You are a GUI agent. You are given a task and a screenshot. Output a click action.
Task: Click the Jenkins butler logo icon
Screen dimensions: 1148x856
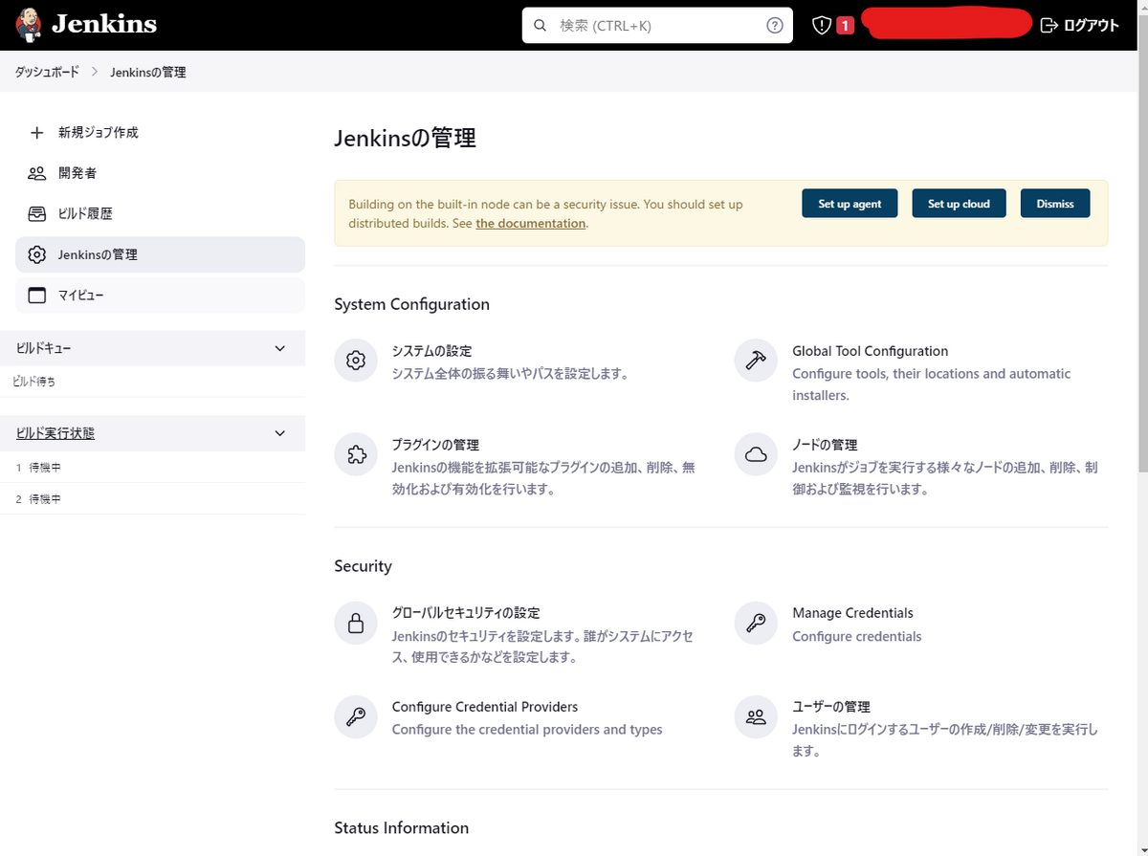(x=29, y=25)
